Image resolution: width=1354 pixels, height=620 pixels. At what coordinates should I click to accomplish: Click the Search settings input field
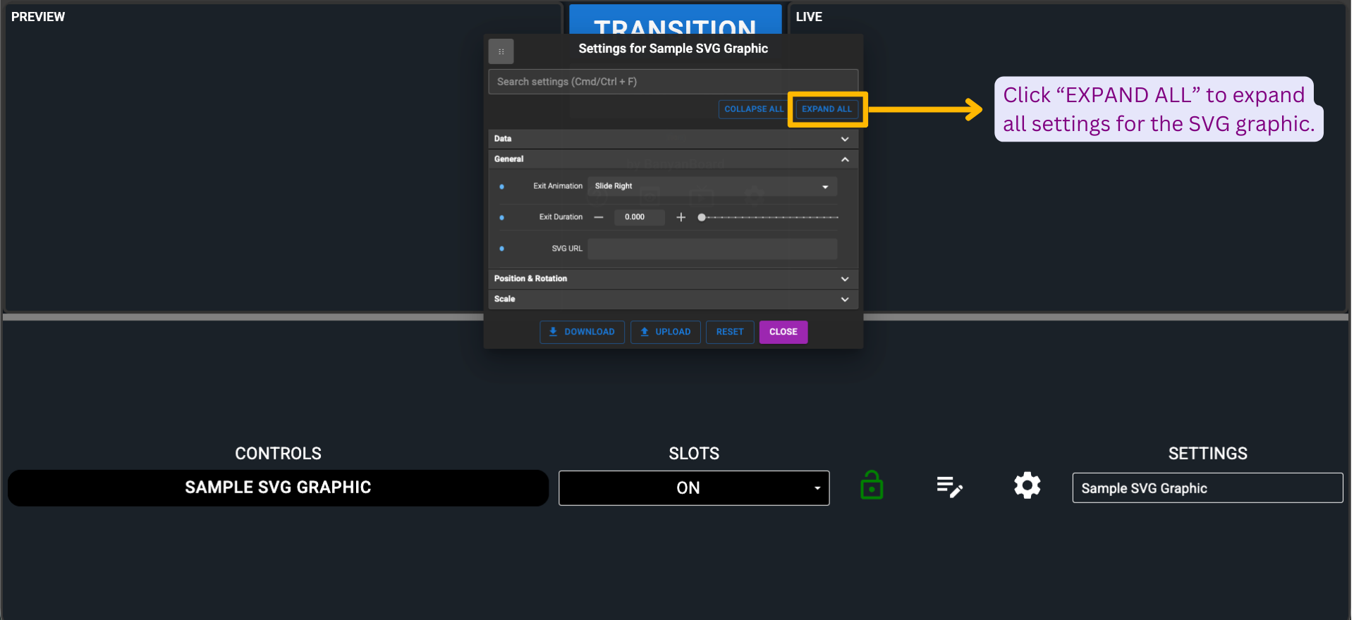(x=673, y=82)
